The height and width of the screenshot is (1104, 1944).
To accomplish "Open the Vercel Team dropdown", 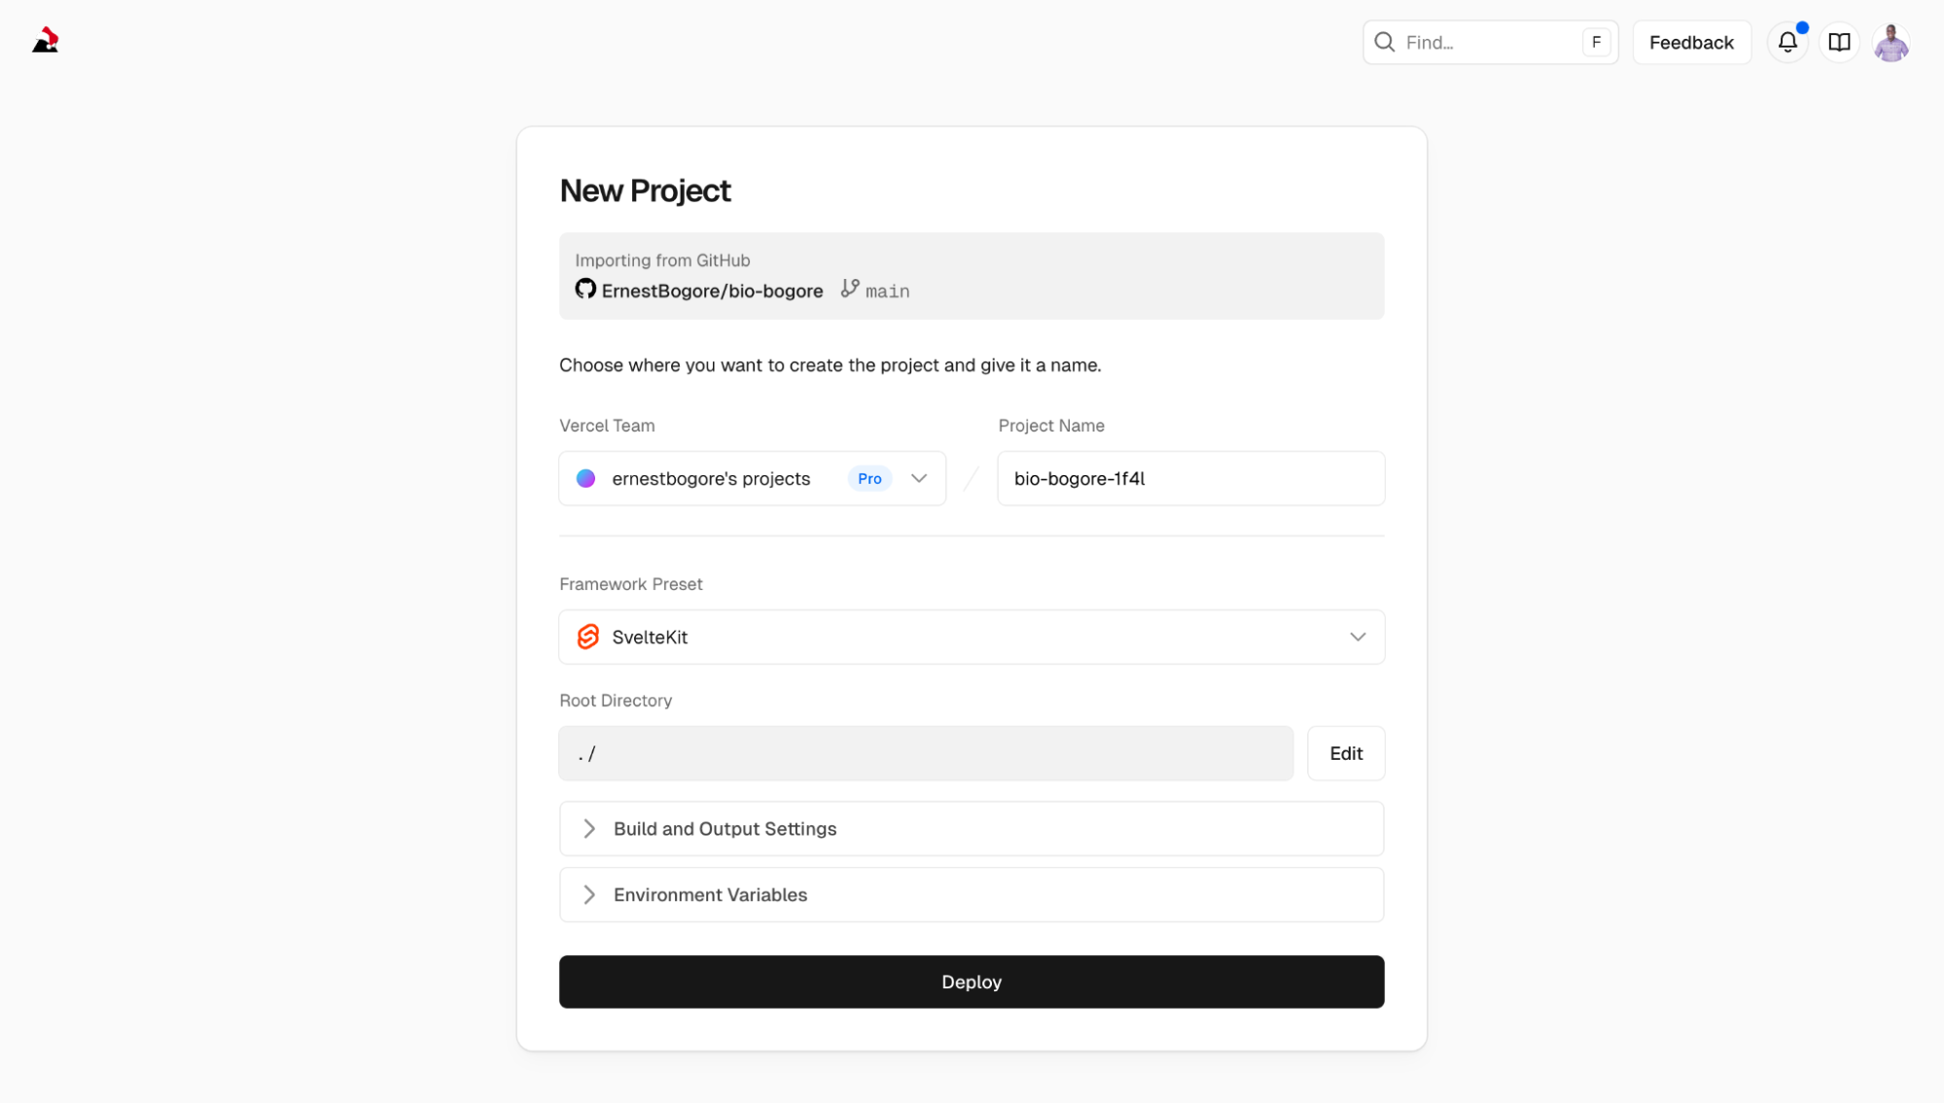I will click(918, 478).
